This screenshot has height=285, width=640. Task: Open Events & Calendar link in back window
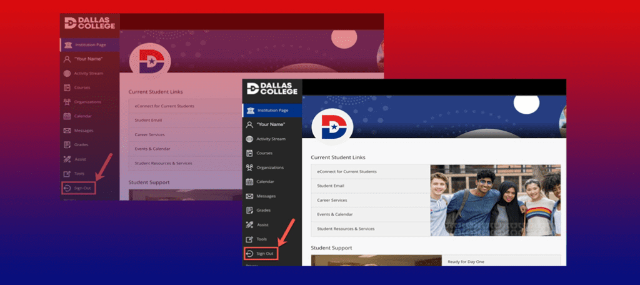(x=152, y=149)
